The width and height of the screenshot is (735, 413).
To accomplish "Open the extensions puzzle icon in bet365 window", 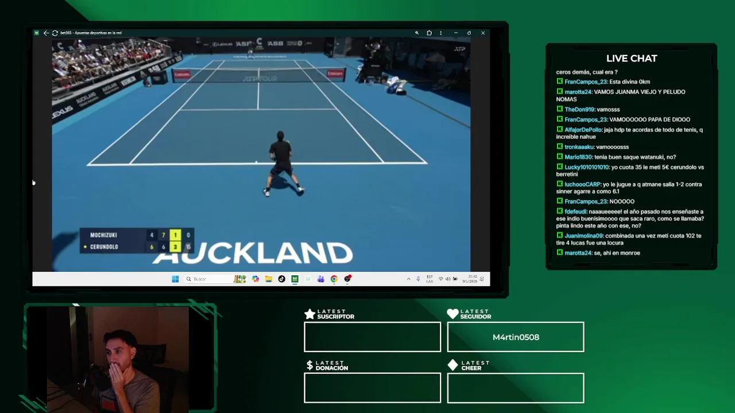I will click(429, 33).
